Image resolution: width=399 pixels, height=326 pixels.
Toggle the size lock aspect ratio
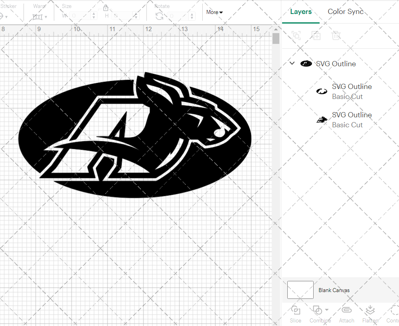[x=106, y=8]
